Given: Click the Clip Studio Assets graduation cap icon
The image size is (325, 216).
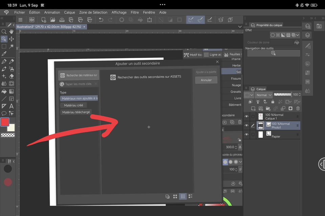Looking at the screenshot, I should (x=221, y=20).
